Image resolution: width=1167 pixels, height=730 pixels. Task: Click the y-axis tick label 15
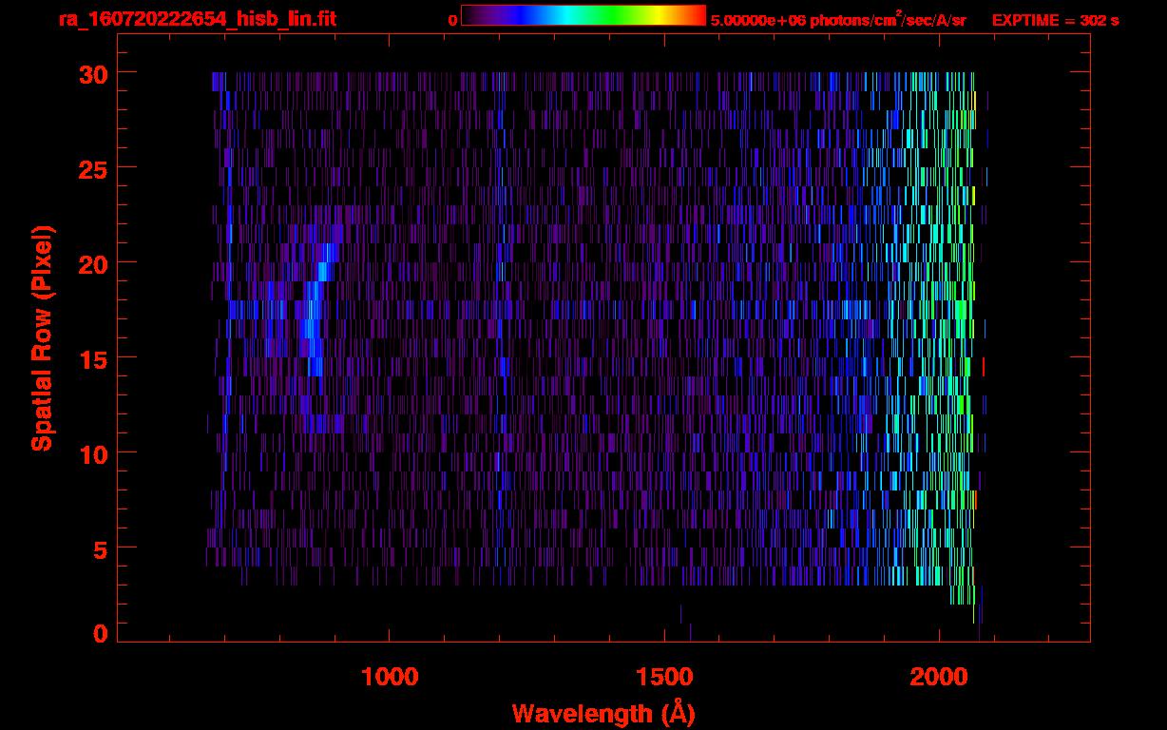click(92, 358)
